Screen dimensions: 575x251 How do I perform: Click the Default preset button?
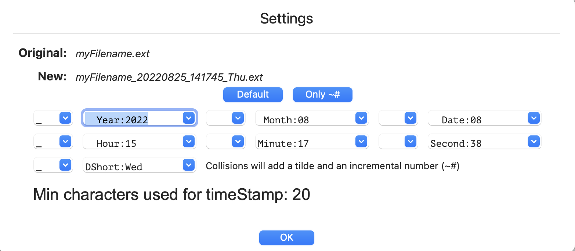pyautogui.click(x=253, y=94)
